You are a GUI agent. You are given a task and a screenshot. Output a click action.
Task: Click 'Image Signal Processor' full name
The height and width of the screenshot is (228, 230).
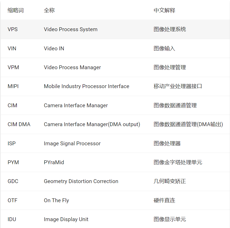coord(72,143)
